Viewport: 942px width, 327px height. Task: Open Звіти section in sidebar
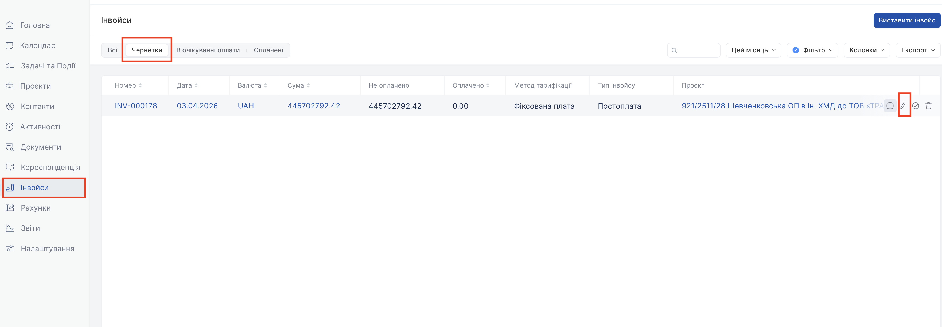[x=30, y=228]
